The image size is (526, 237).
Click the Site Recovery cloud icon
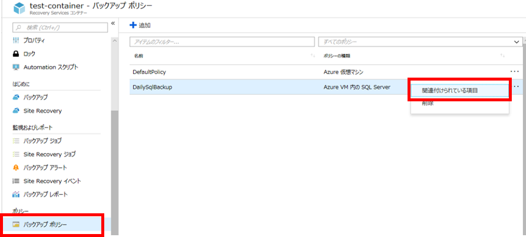16,111
